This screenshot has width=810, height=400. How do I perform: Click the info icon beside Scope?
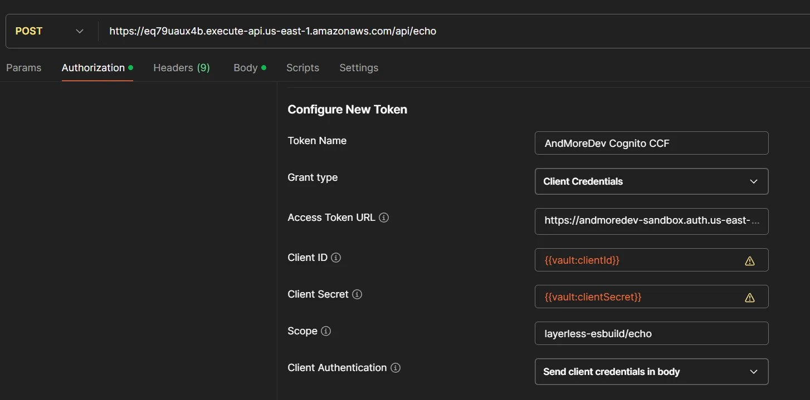[x=326, y=331]
